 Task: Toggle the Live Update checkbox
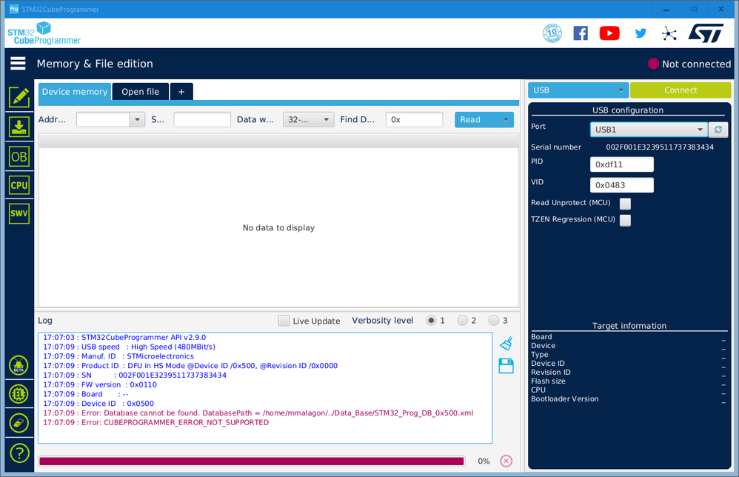click(x=284, y=321)
